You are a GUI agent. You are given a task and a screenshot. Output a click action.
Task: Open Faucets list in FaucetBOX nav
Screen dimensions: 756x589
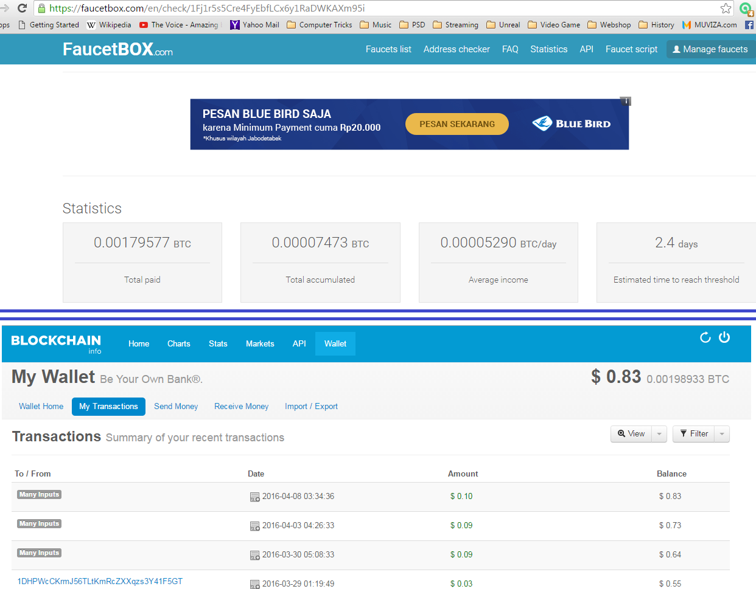(388, 49)
